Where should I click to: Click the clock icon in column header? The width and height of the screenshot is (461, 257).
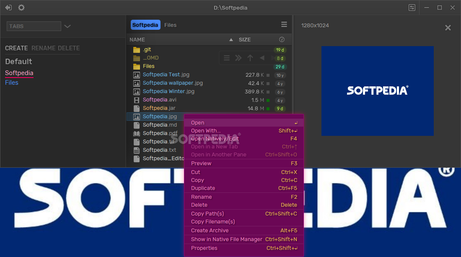click(x=282, y=39)
